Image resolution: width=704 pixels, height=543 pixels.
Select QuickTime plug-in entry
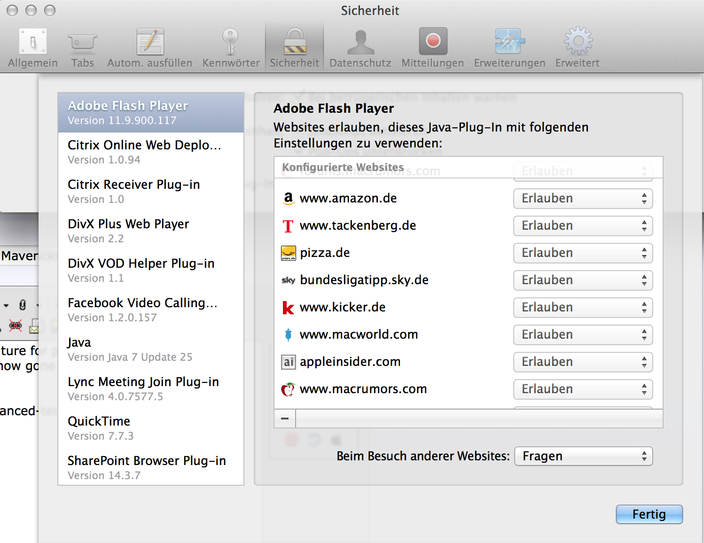[151, 428]
